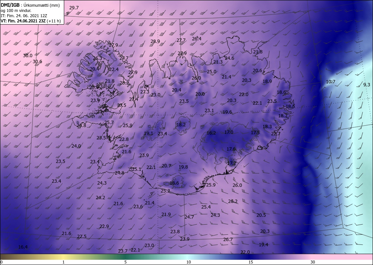Click the 24.0 value in Faxaflói bay

pos(76,146)
